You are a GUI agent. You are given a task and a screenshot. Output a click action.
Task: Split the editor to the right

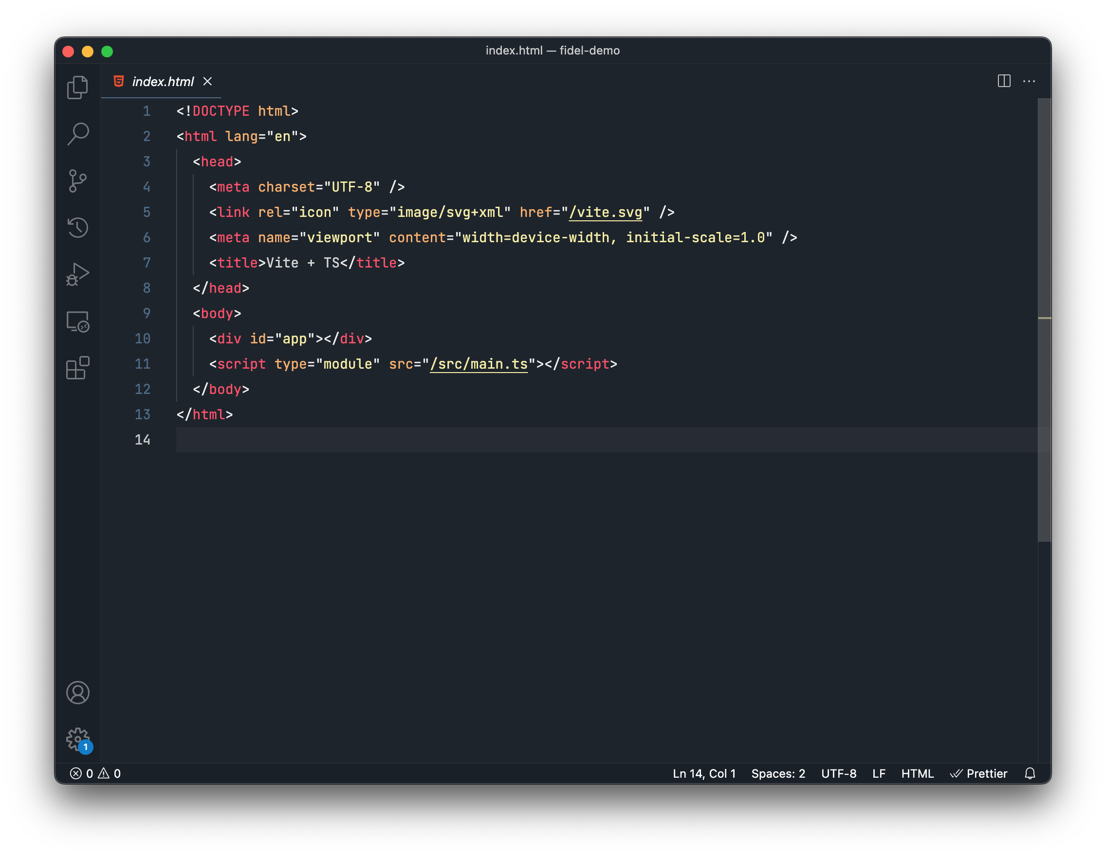(x=1004, y=81)
